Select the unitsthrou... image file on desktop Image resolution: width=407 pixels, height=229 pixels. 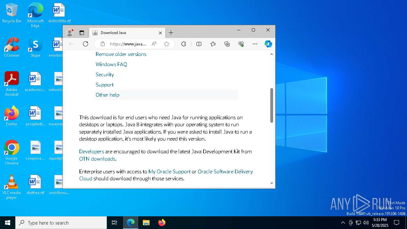click(x=59, y=185)
